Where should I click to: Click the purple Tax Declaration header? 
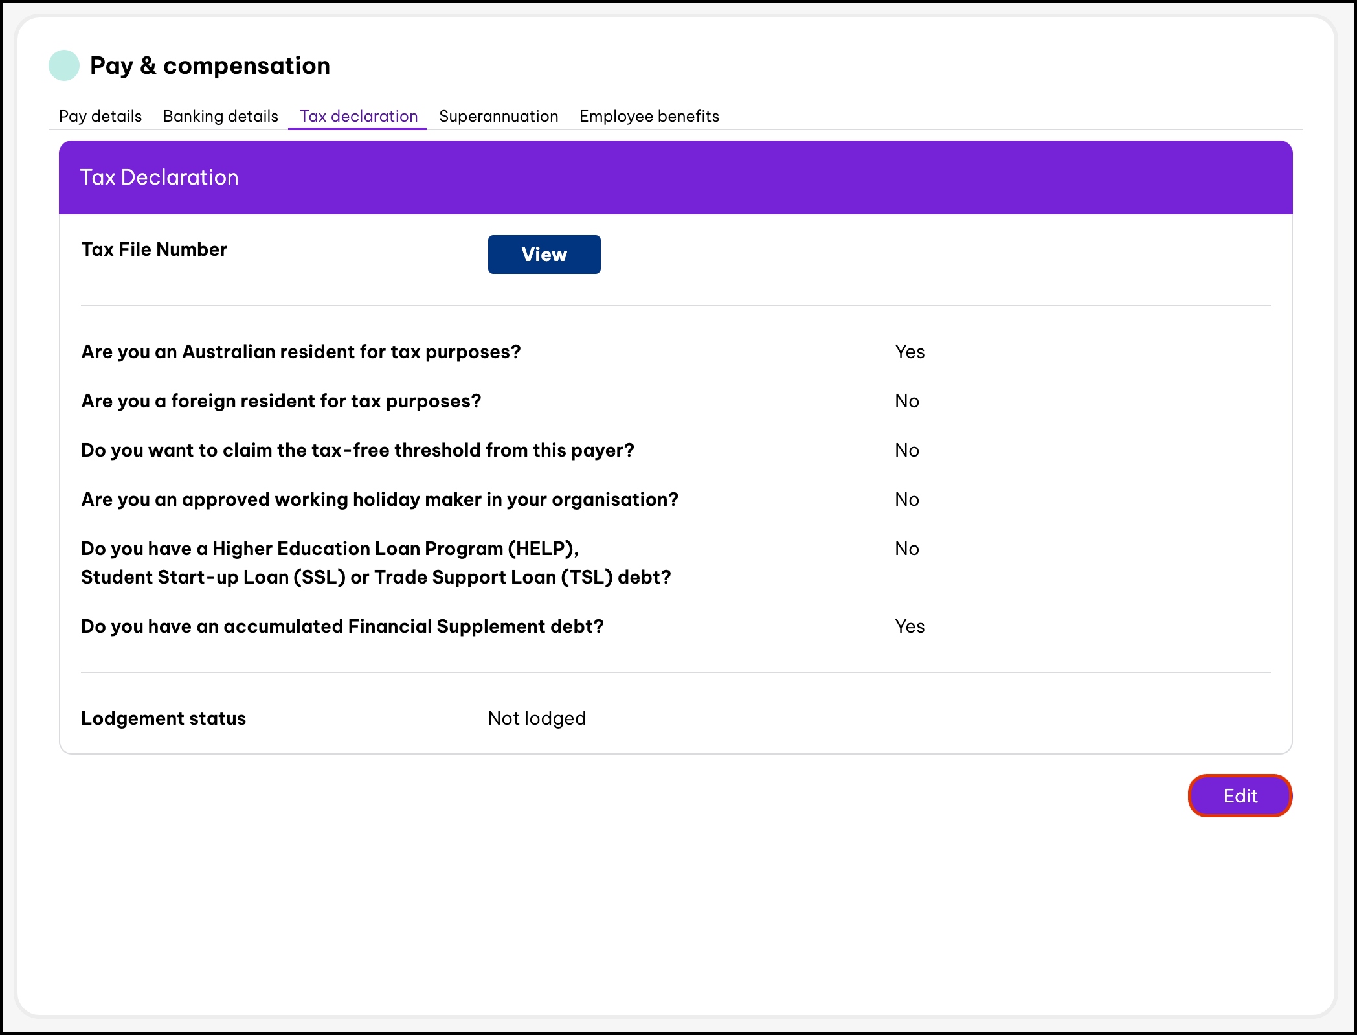675,177
